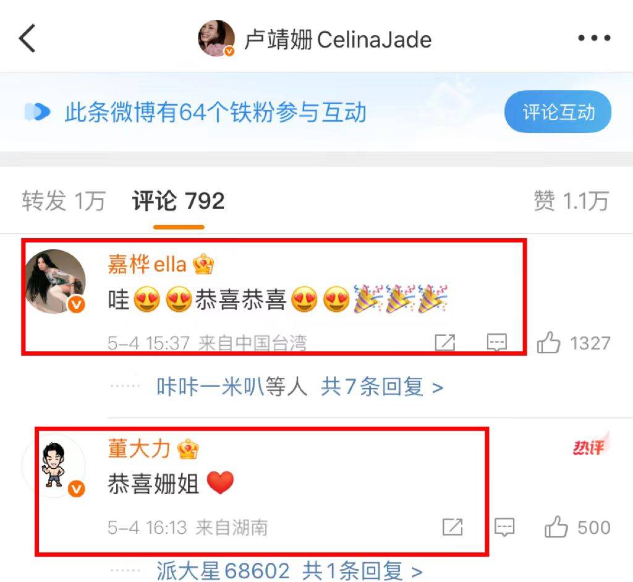Tap the crown badge beside 嘉桦ella
This screenshot has height=582, width=633.
[203, 265]
